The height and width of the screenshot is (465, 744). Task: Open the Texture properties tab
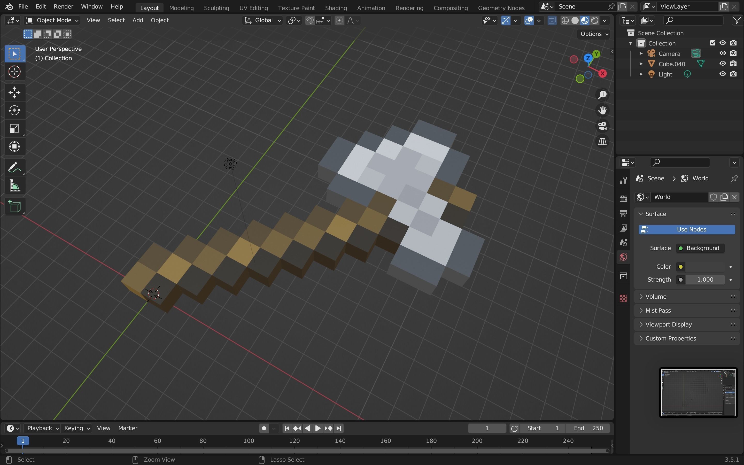coord(623,298)
